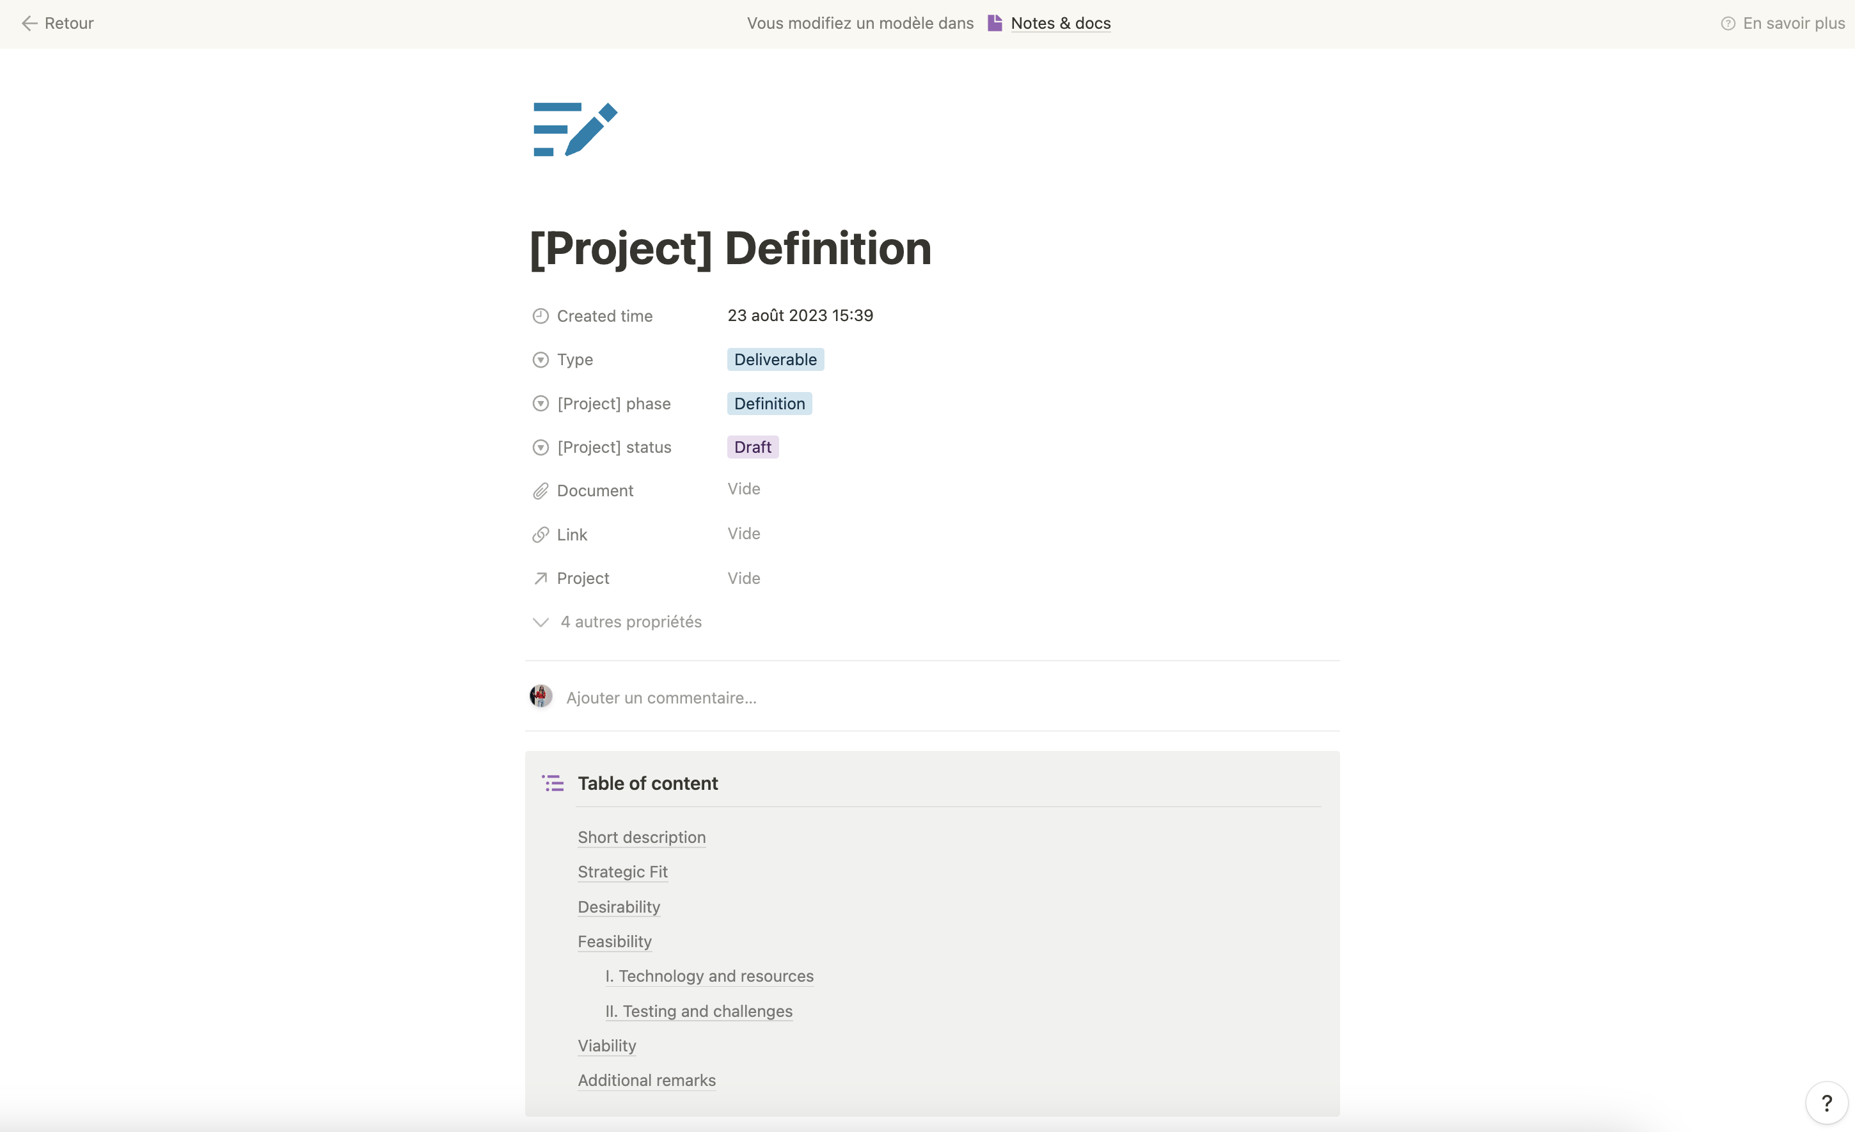Jump to Strategic Fit section
Image resolution: width=1855 pixels, height=1132 pixels.
(x=622, y=872)
